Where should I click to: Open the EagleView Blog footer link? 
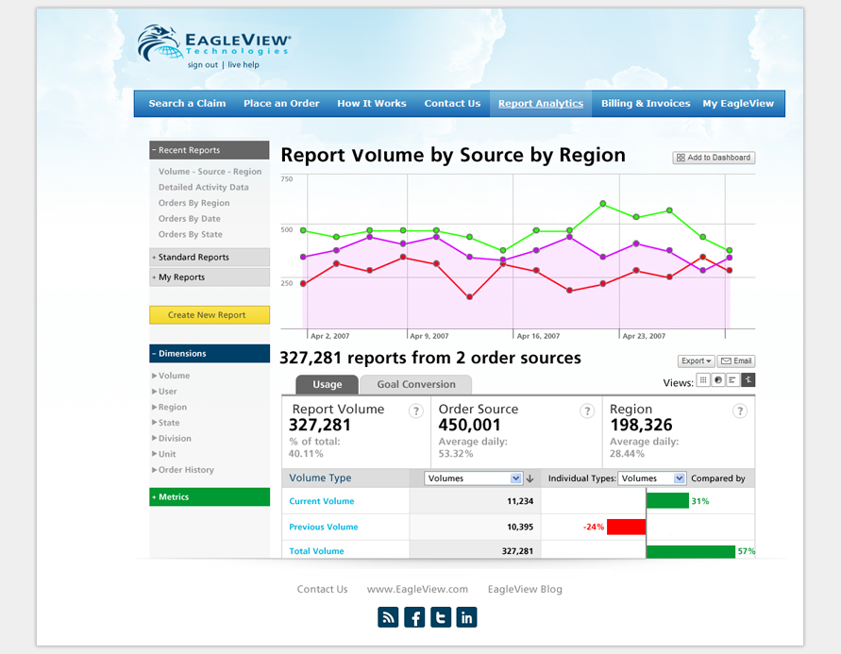tap(525, 589)
